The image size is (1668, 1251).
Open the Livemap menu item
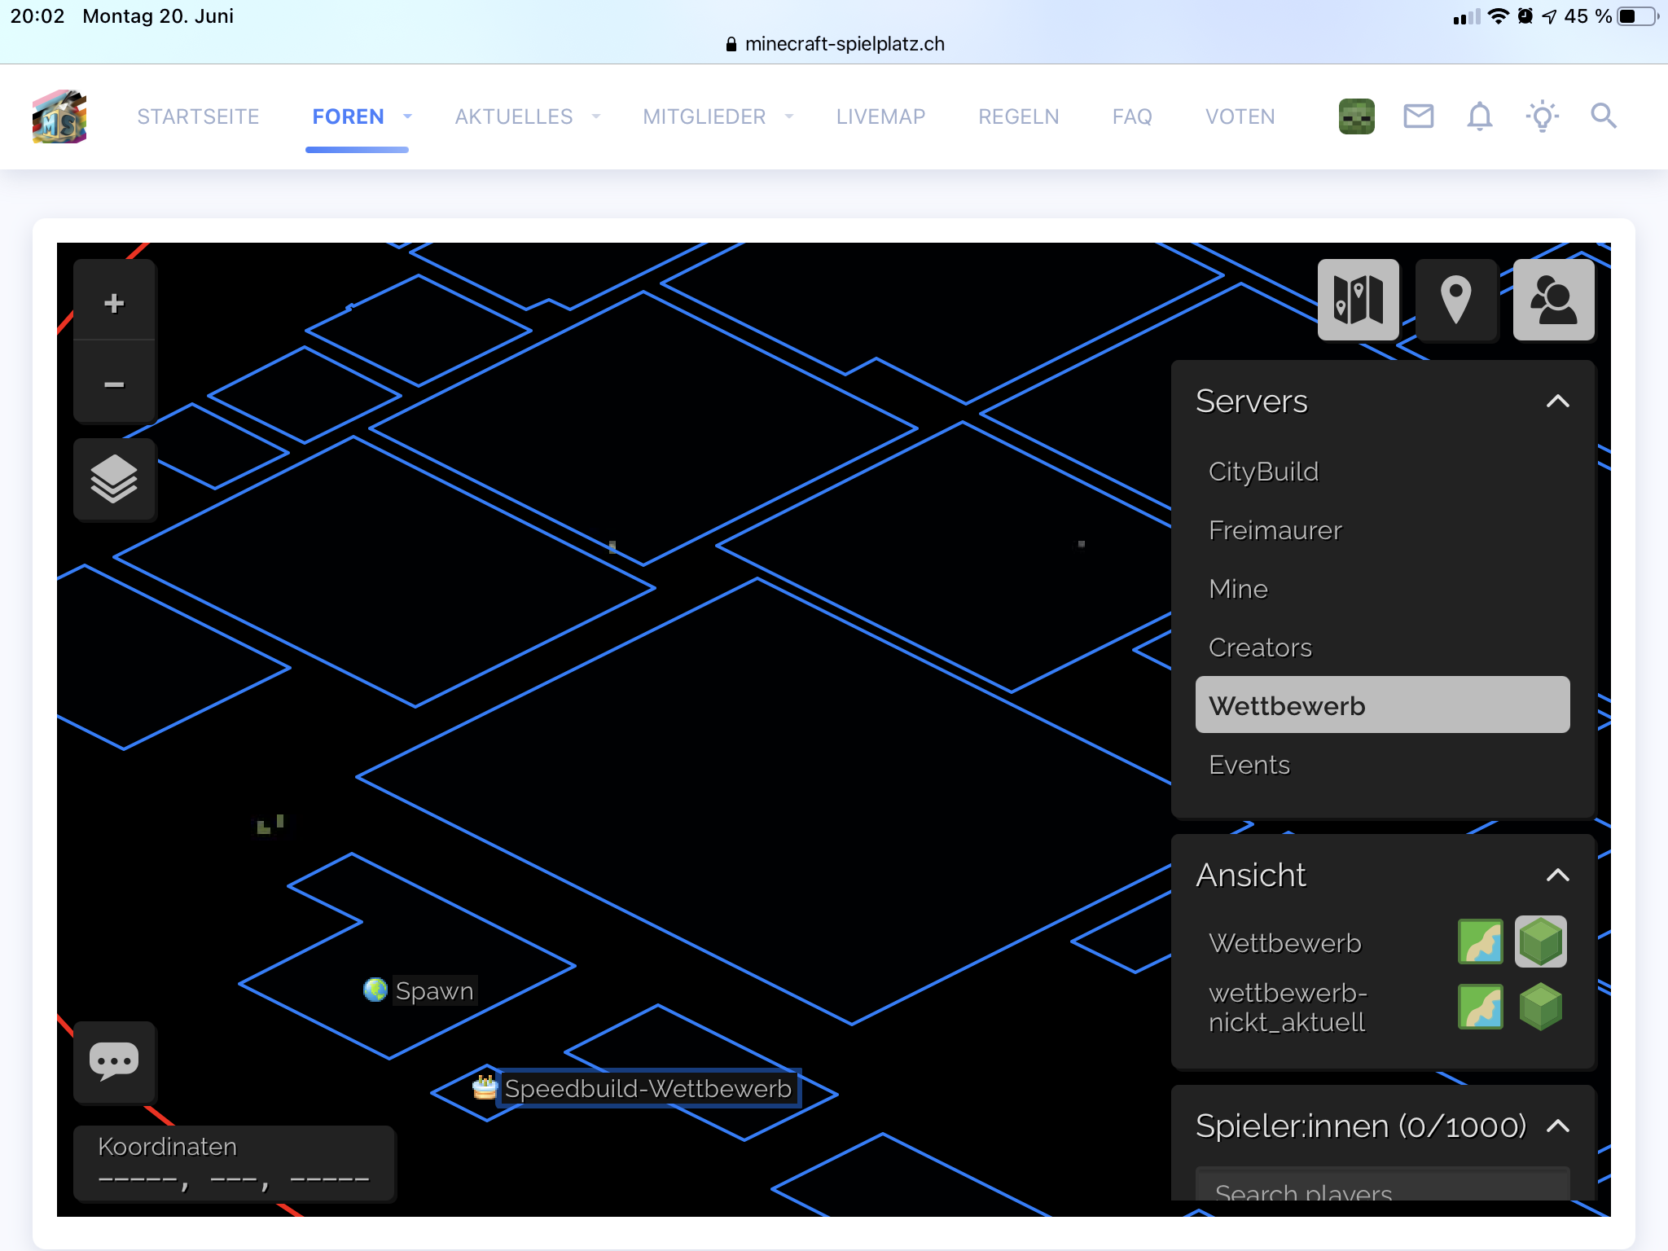[880, 116]
